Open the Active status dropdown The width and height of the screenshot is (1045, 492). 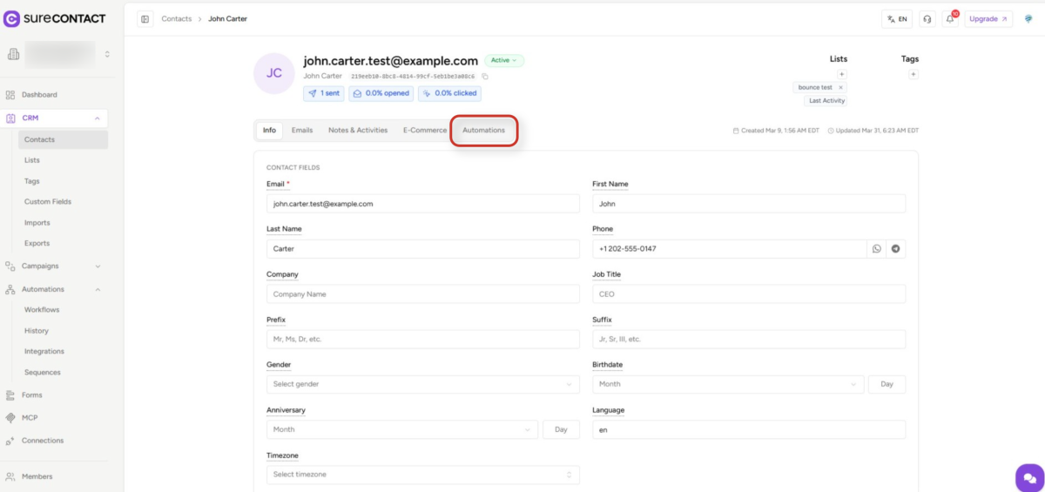click(504, 61)
